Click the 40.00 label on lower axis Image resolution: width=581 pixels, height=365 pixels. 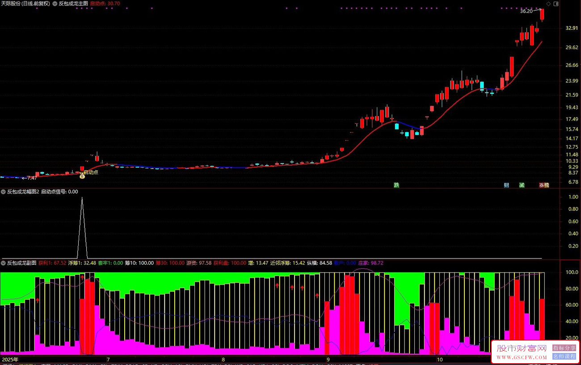pos(572,321)
